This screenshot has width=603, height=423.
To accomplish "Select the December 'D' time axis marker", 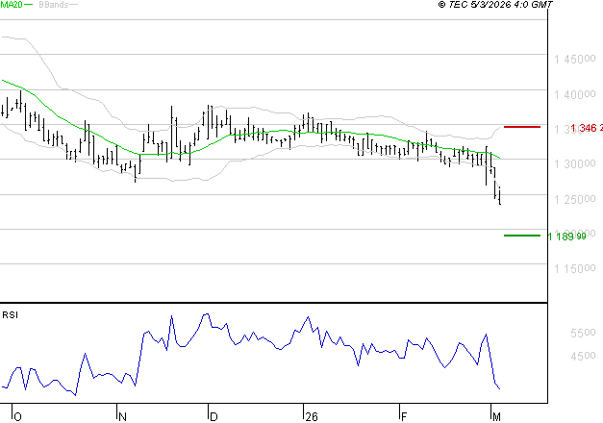I will pyautogui.click(x=213, y=416).
